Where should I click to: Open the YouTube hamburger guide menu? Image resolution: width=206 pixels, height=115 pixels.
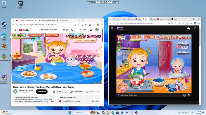(15, 30)
